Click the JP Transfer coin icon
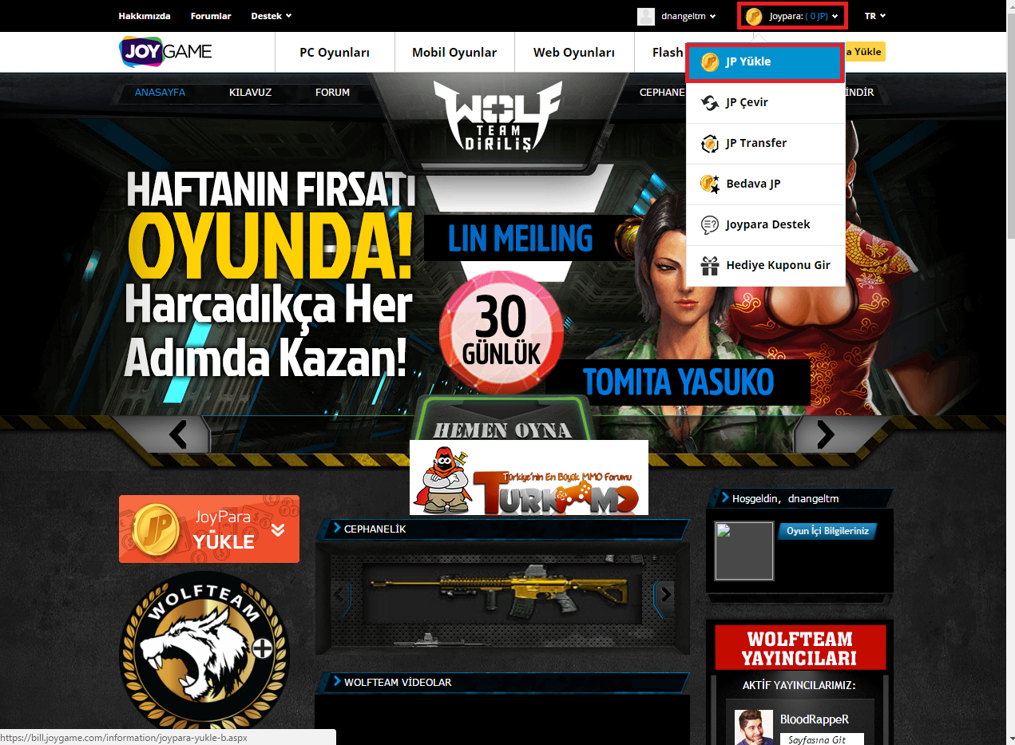Viewport: 1015px width, 745px height. point(709,143)
